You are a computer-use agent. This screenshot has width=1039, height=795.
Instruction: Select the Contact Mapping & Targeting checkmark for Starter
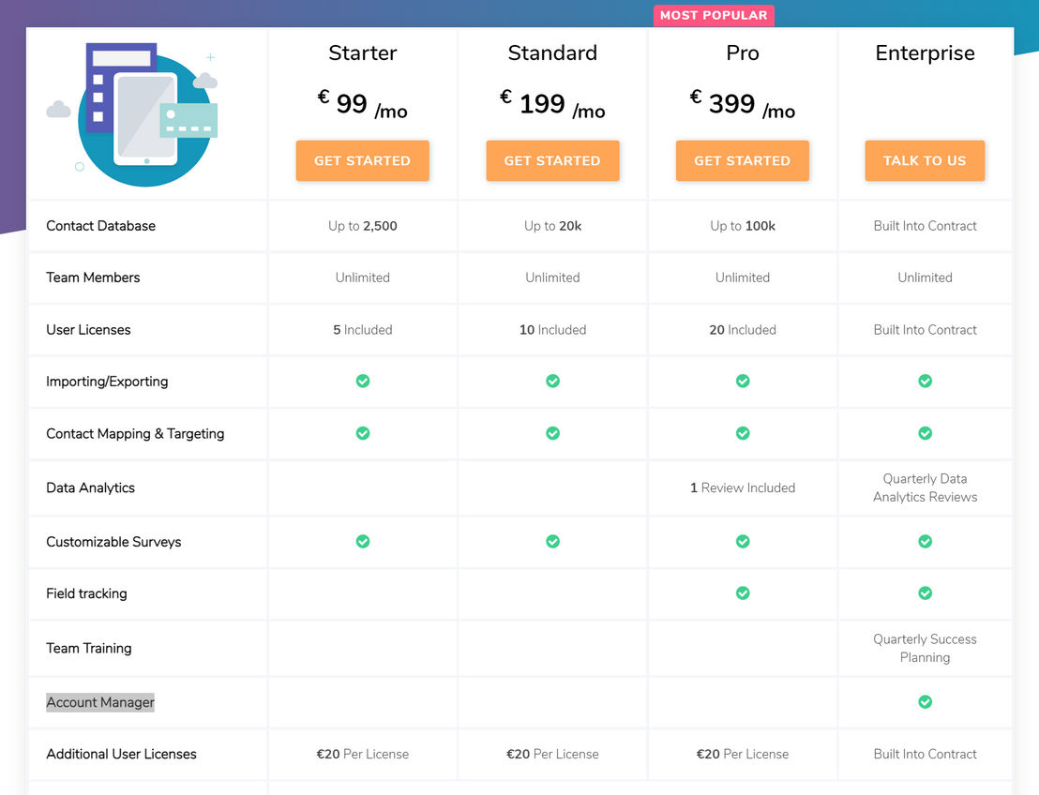click(363, 433)
